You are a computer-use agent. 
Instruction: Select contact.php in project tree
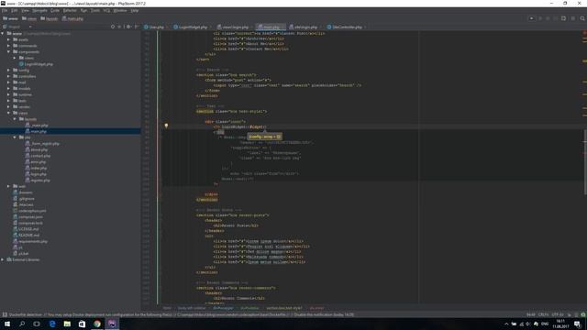click(x=38, y=156)
